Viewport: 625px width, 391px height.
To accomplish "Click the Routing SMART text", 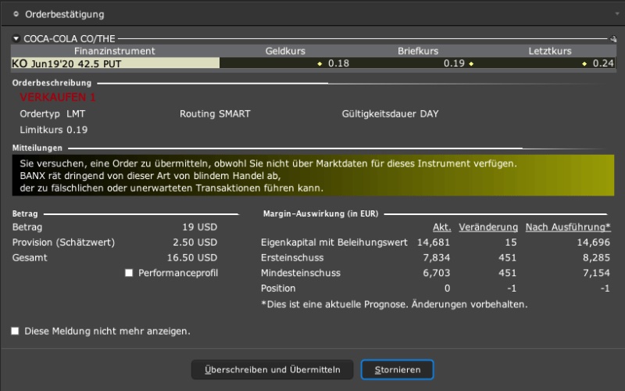I will coord(215,113).
